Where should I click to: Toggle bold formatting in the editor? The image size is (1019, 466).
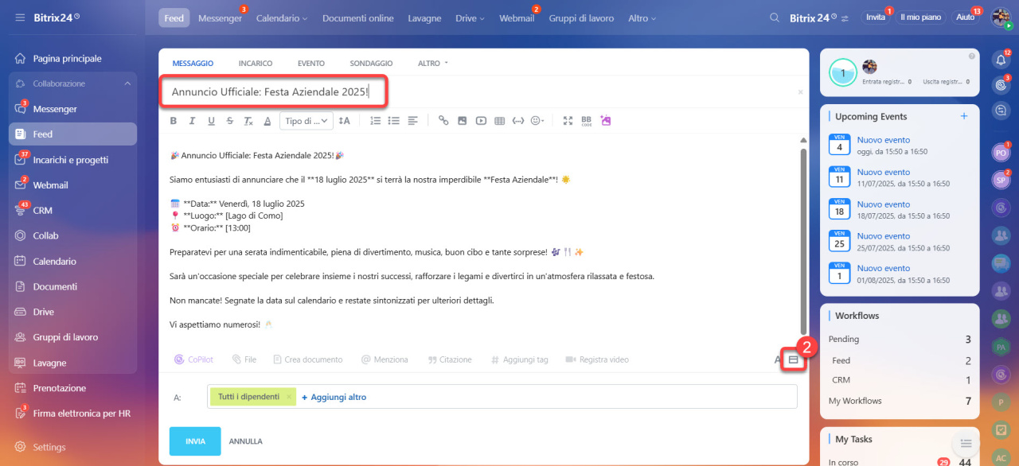(x=174, y=121)
